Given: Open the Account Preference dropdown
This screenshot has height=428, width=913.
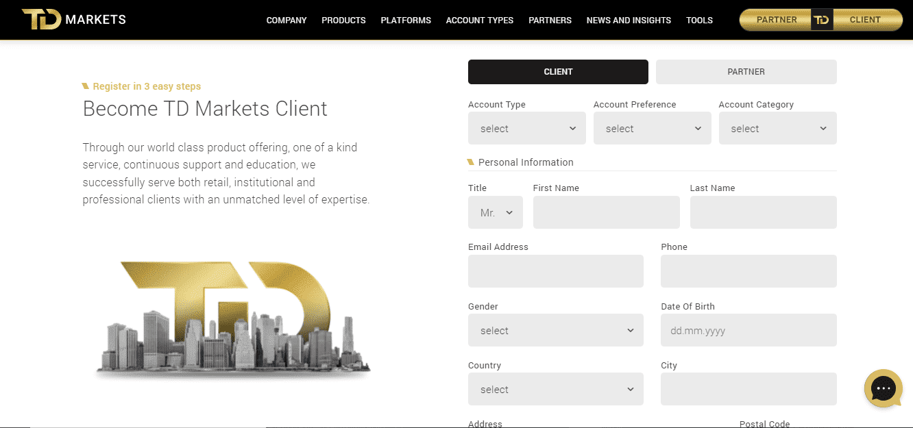Looking at the screenshot, I should (x=652, y=128).
